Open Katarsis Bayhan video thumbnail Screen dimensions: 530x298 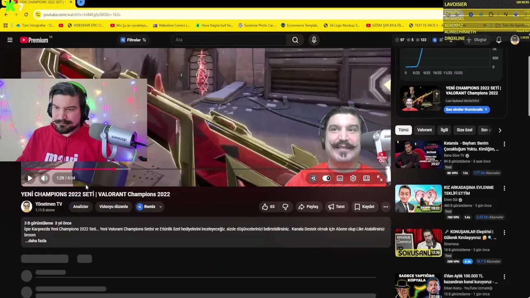click(x=419, y=154)
